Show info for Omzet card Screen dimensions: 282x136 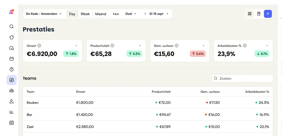point(39,46)
